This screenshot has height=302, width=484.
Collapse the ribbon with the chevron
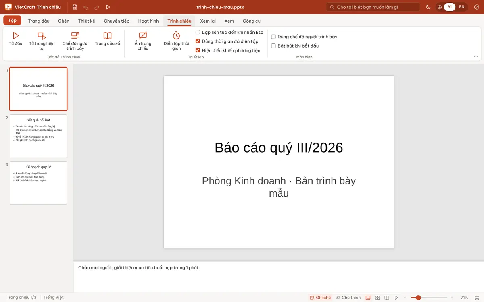point(476,56)
